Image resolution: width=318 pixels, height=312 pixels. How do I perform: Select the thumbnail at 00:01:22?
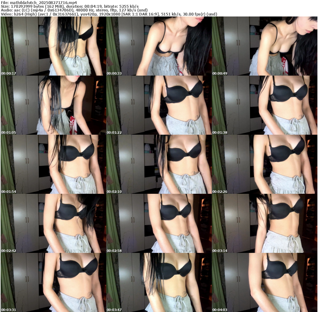(159, 105)
